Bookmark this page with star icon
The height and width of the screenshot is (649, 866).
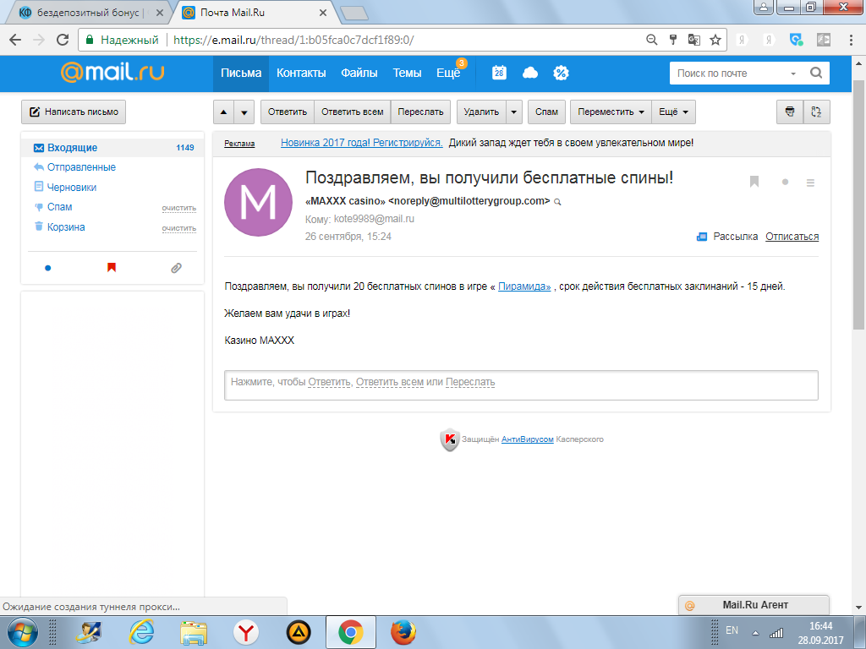click(x=715, y=40)
